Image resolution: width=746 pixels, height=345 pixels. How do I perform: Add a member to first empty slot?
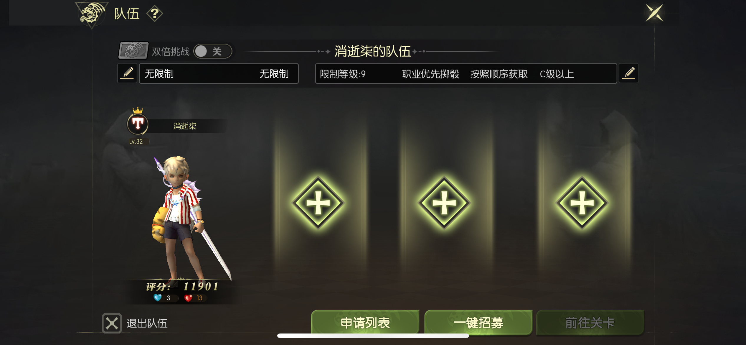coord(318,203)
